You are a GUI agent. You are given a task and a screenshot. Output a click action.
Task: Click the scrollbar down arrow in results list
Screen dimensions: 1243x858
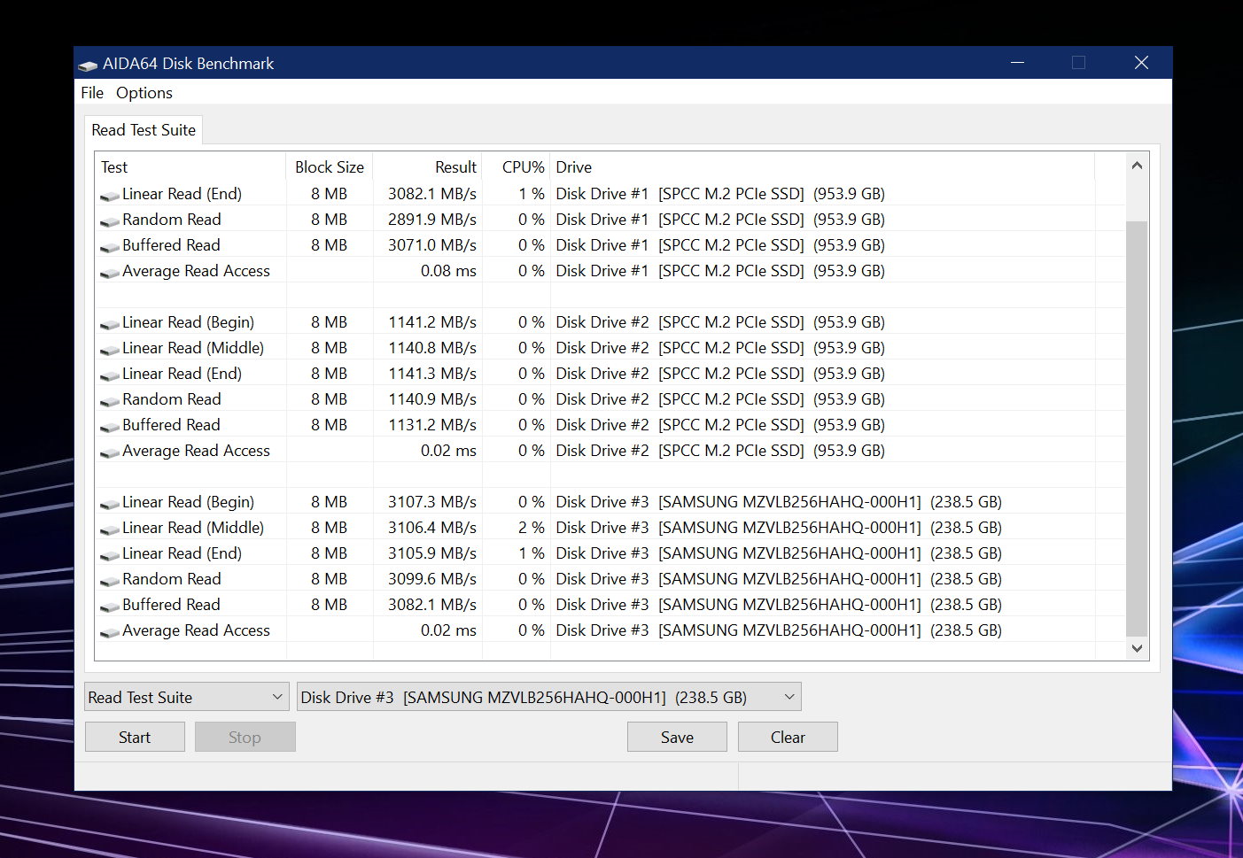tap(1137, 648)
